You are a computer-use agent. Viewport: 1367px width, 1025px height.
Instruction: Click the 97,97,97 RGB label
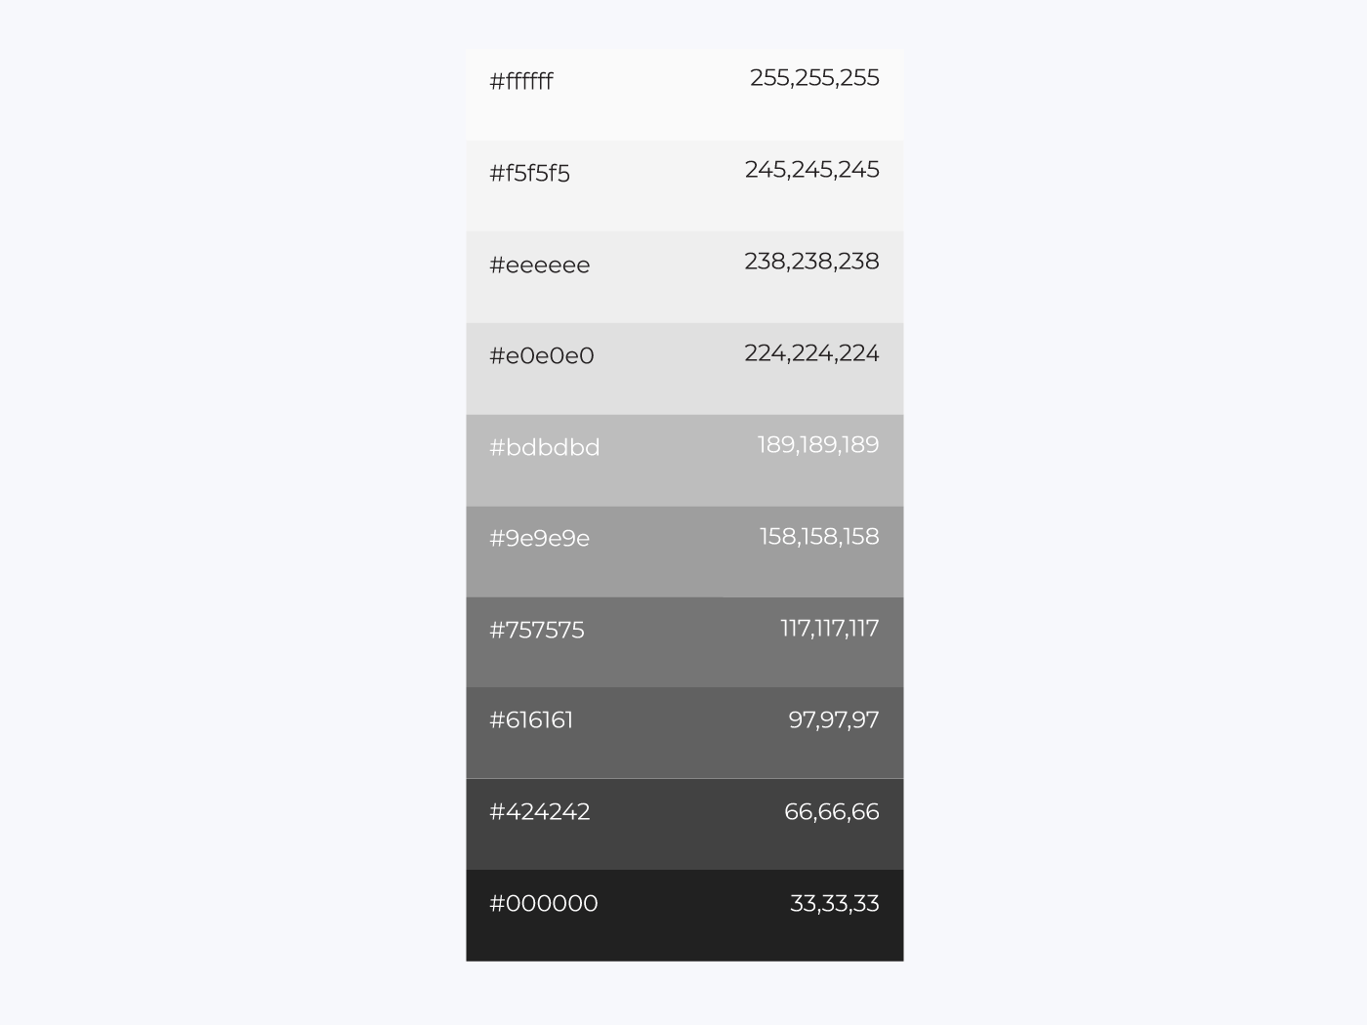tap(834, 720)
